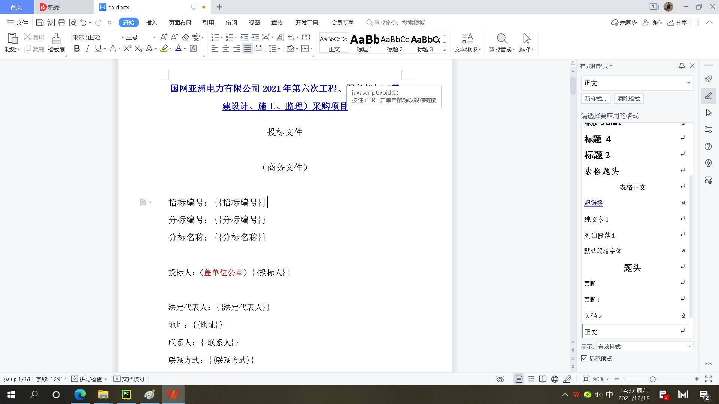
Task: Increase font size with the A+ icon
Action: [x=164, y=37]
